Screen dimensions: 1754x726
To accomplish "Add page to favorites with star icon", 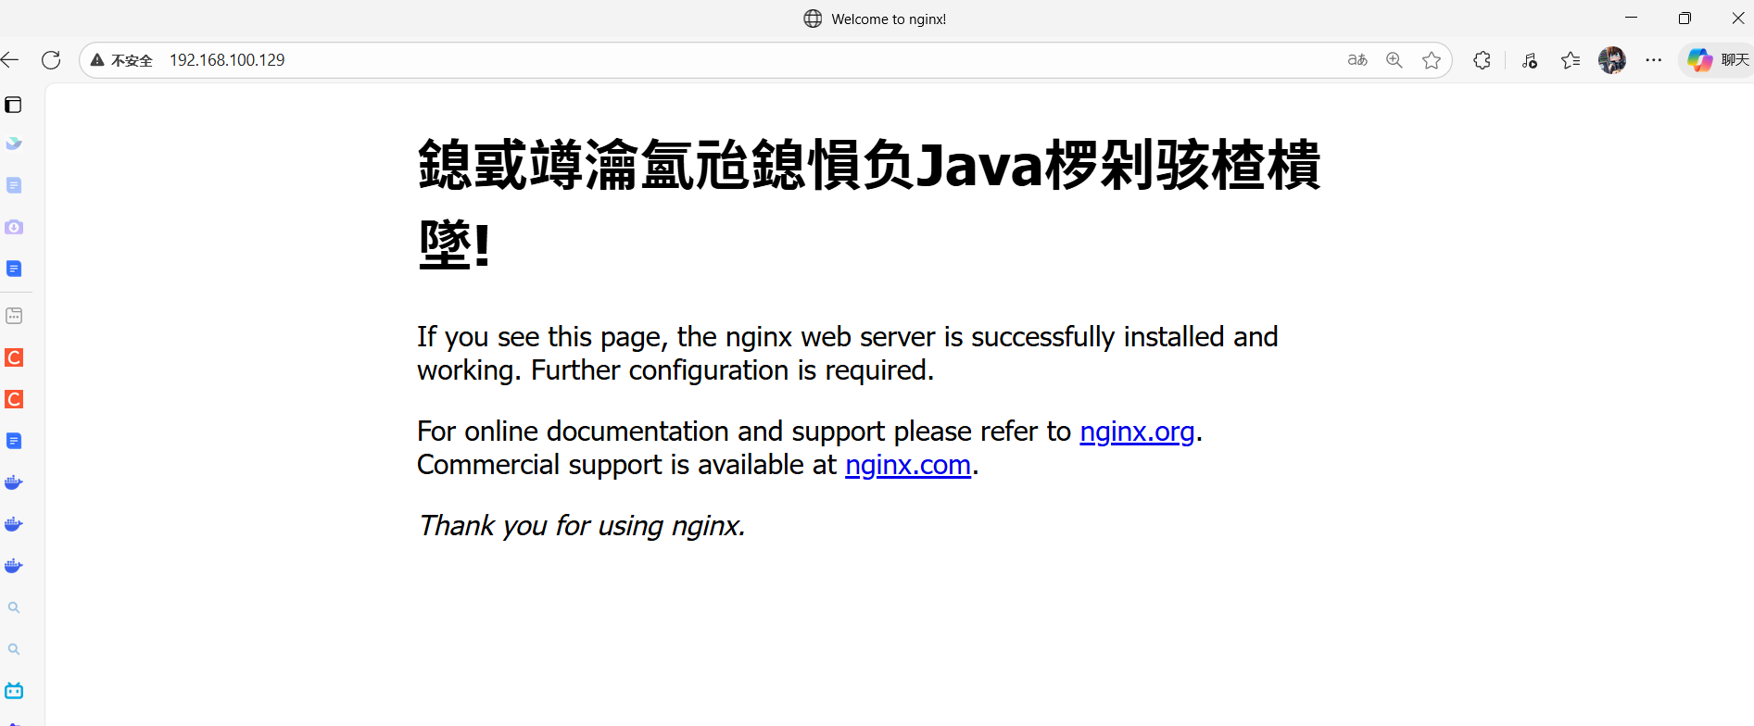I will [x=1432, y=60].
